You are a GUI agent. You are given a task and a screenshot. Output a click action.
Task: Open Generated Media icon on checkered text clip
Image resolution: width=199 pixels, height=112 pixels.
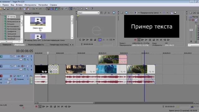(51, 72)
